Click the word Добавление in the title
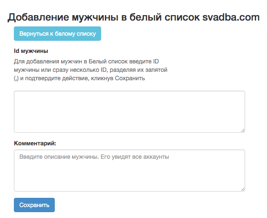The image size is (267, 218). (38, 17)
